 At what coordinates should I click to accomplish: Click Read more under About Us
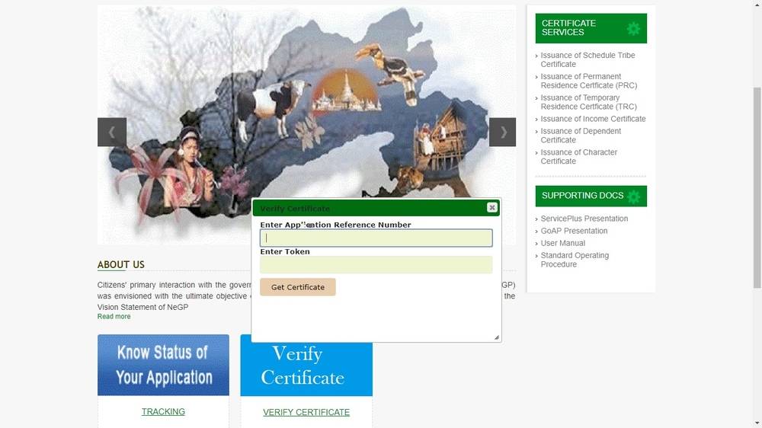114,316
